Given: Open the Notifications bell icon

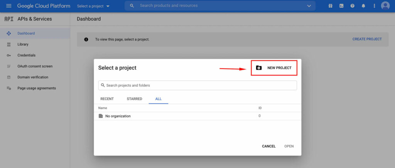Looking at the screenshot, I should point(363,6).
